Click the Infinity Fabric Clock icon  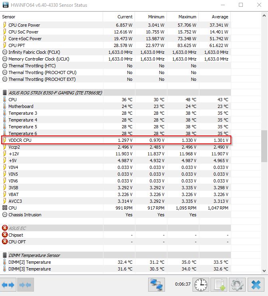(x=5, y=52)
